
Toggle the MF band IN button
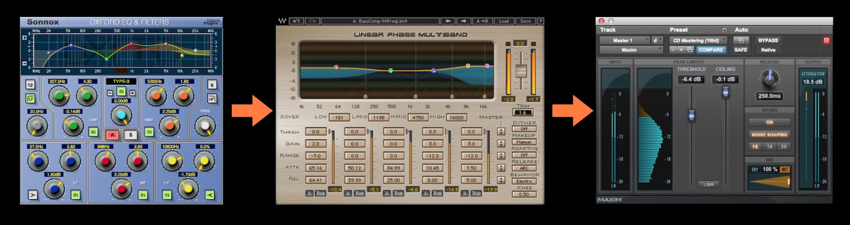point(143,195)
